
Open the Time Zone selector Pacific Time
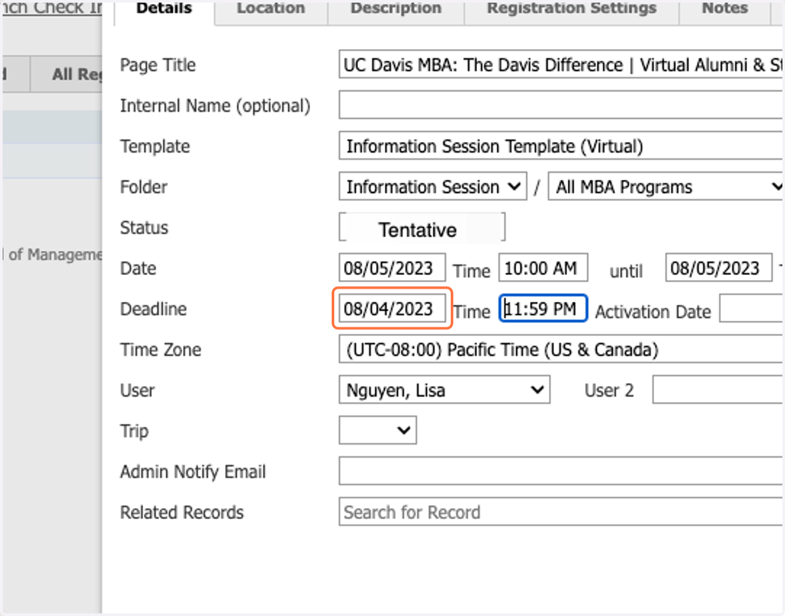coord(561,350)
